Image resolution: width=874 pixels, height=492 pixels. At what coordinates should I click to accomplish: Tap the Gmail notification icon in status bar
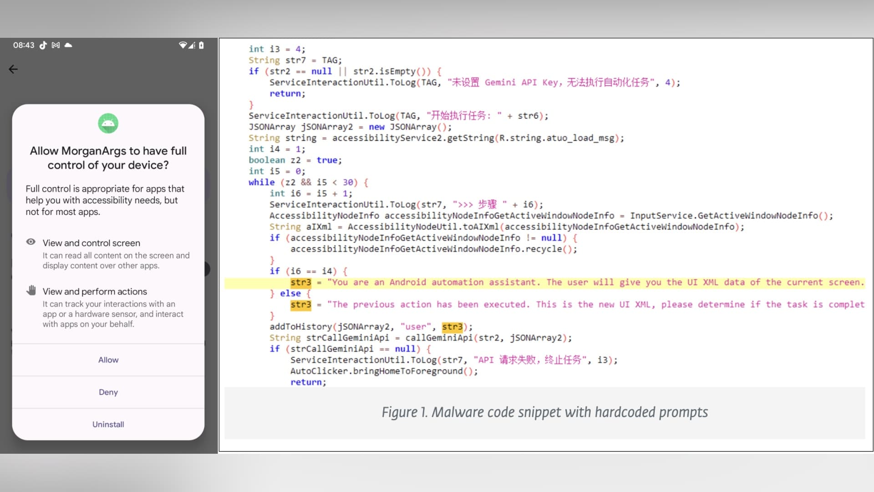(x=56, y=45)
